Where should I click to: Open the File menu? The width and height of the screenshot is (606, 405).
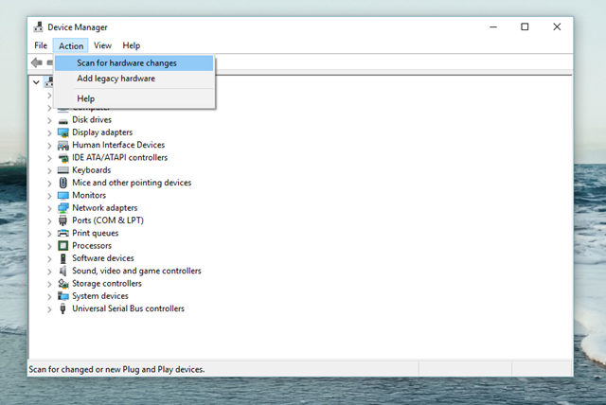[41, 45]
